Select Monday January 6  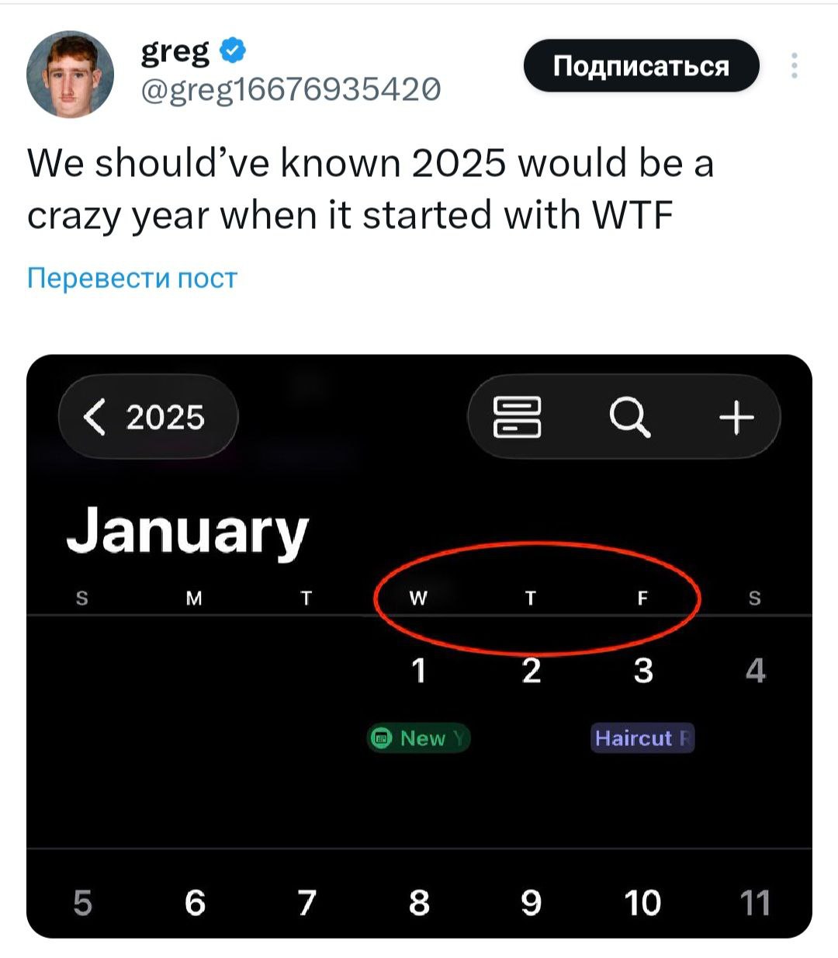coord(195,903)
